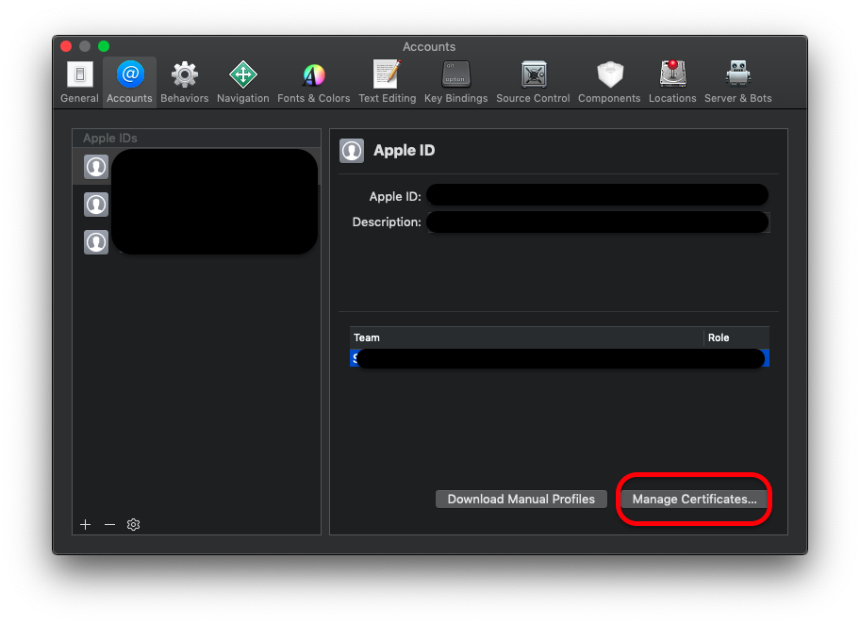Open Server & Bots preferences
This screenshot has width=860, height=624.
click(738, 82)
